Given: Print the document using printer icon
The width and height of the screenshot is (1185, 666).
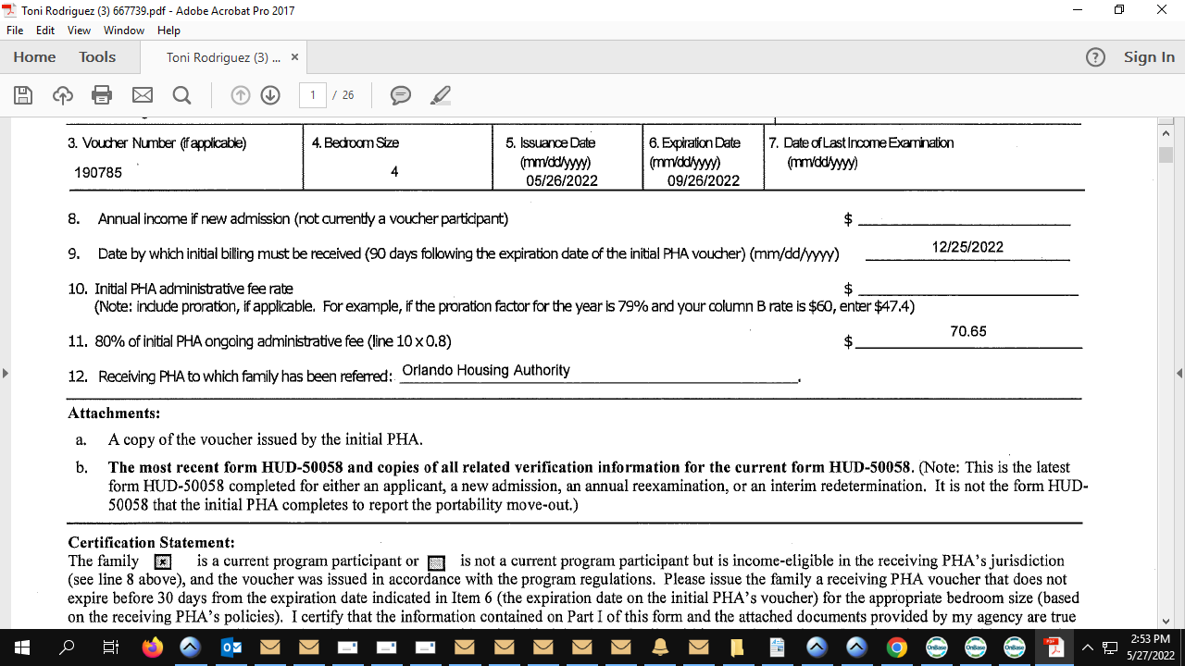Looking at the screenshot, I should (x=102, y=95).
